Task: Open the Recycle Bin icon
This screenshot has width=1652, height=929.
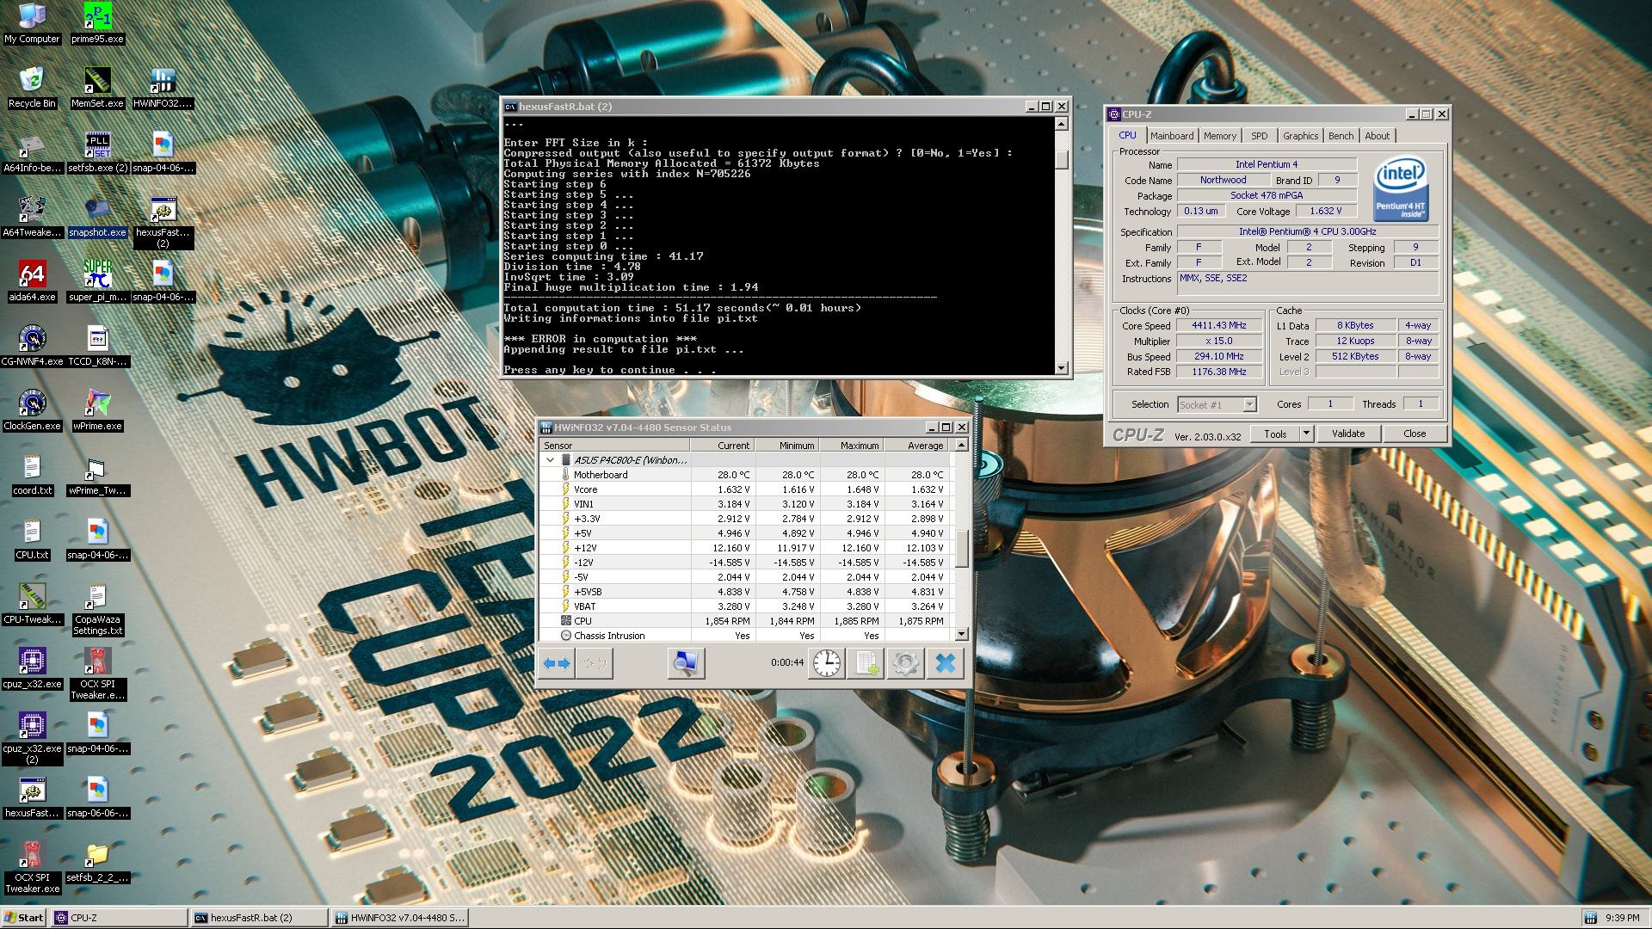Action: point(32,88)
